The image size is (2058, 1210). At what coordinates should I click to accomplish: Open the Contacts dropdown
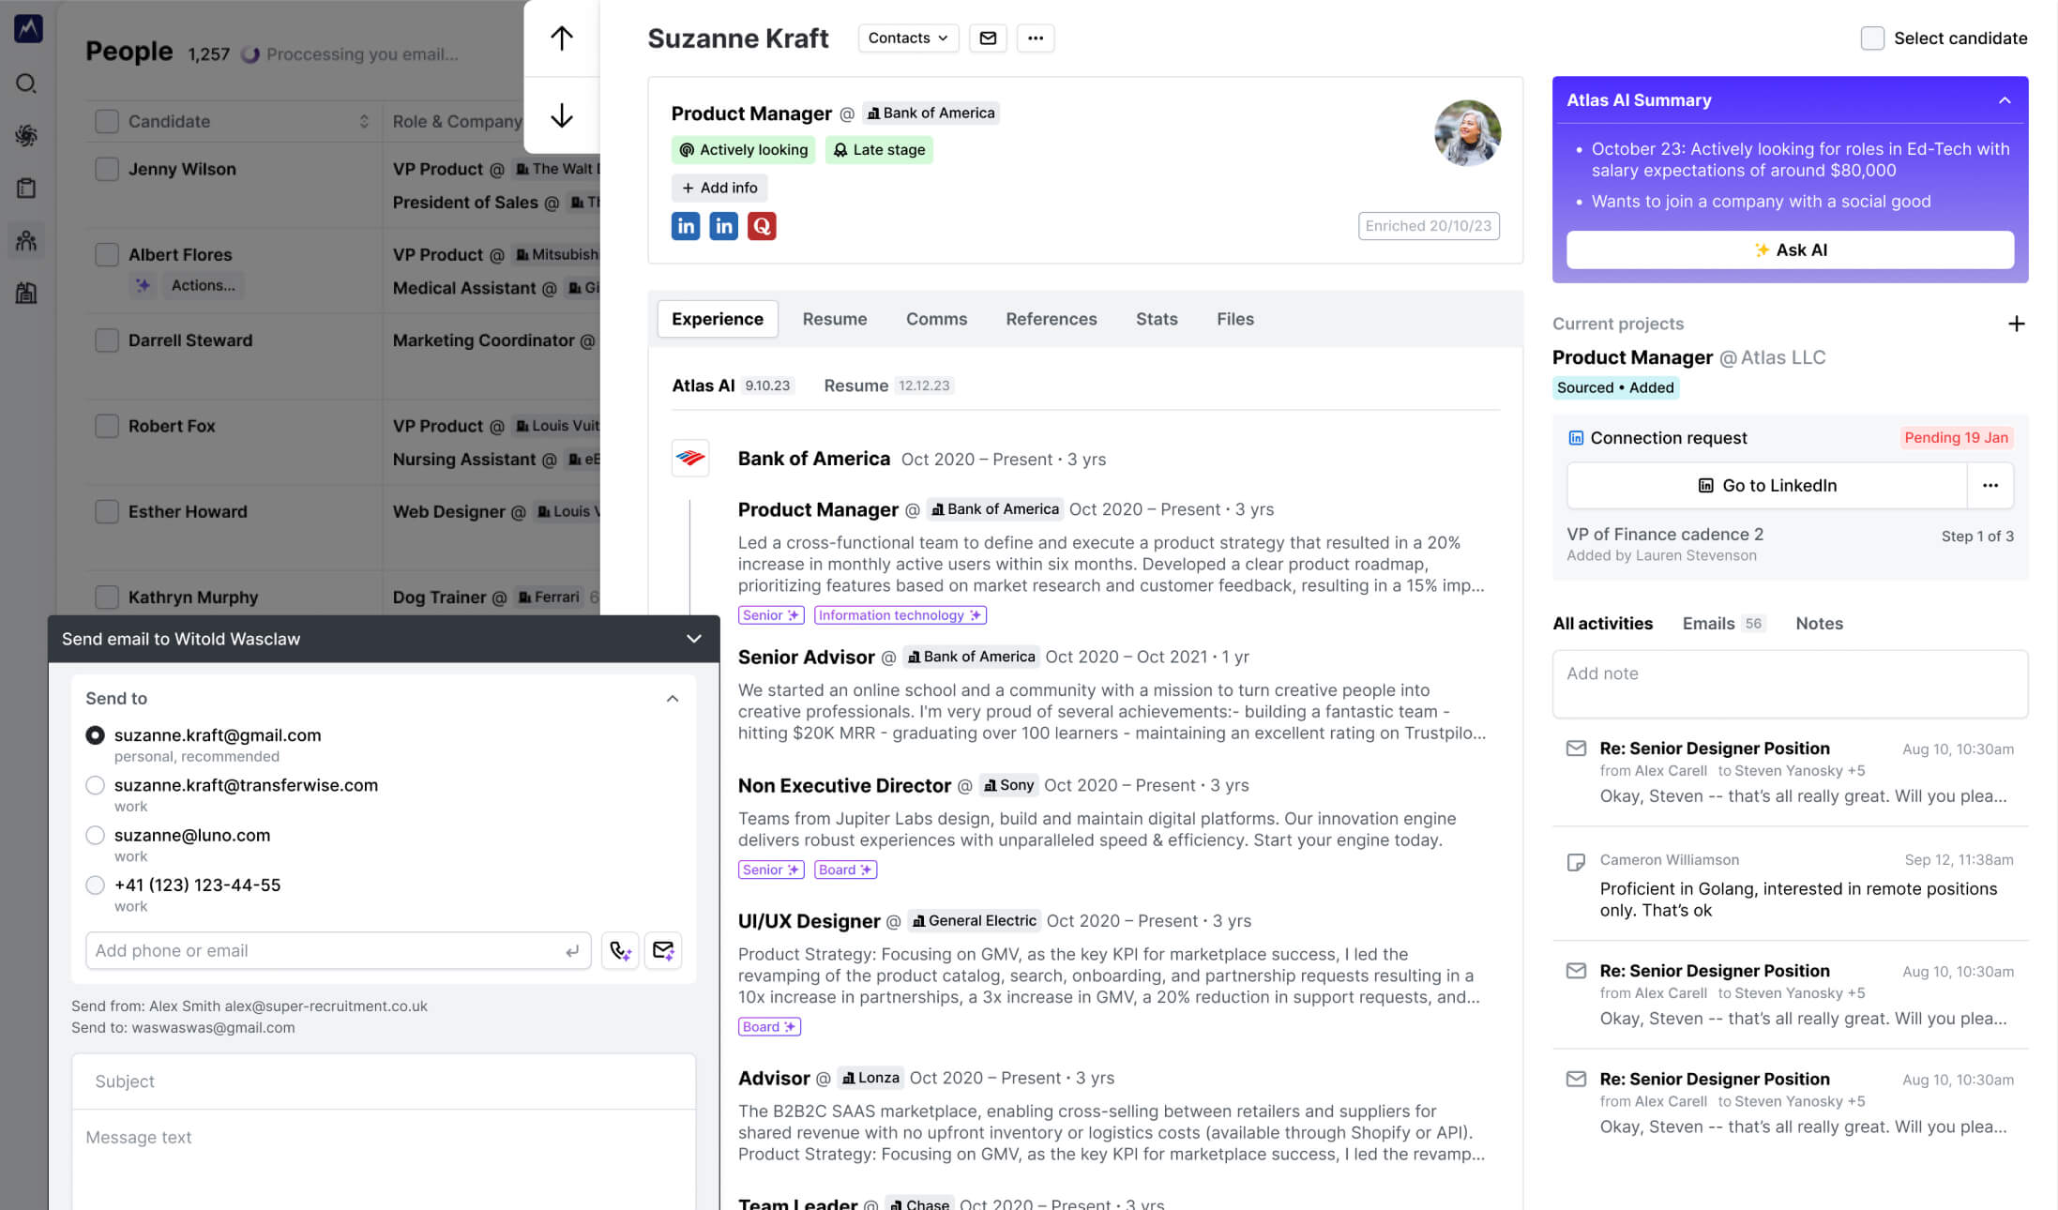coord(907,38)
